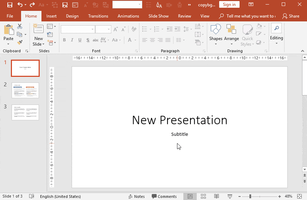Toggle Bold formatting

pos(64,40)
